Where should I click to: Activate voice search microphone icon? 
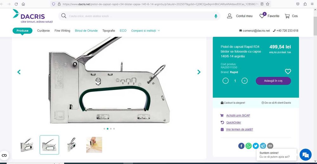coord(216,16)
